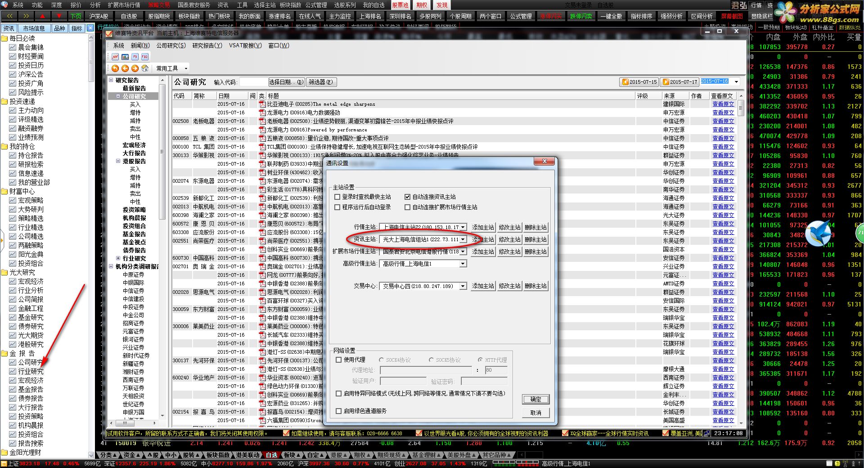
Task: Click the orange undo-return arrow icon
Action: point(115,68)
